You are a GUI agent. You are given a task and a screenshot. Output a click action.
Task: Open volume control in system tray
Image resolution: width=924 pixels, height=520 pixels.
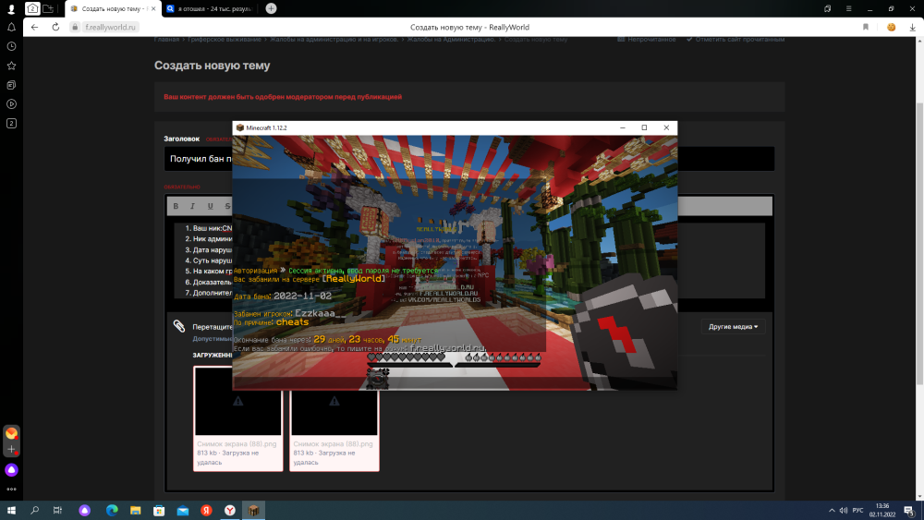tap(844, 511)
